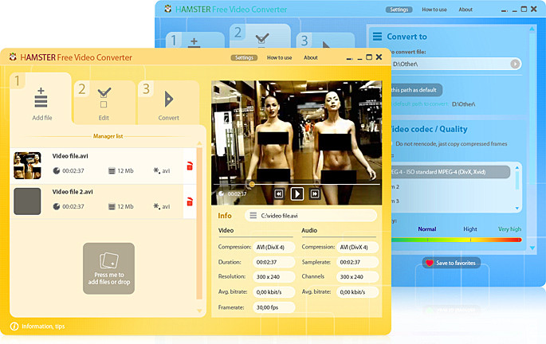Image resolution: width=546 pixels, height=344 pixels.
Task: Click the Press me to add files button
Action: (108, 268)
